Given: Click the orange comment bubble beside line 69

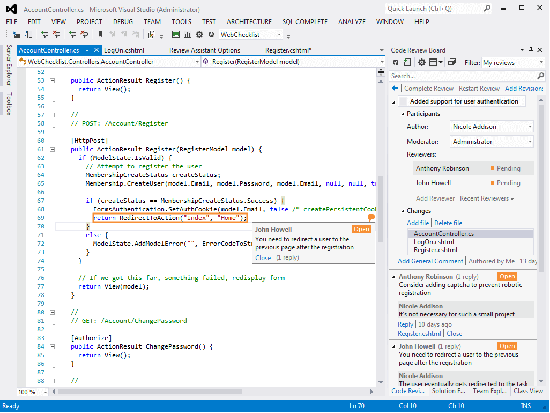Looking at the screenshot, I should [371, 217].
